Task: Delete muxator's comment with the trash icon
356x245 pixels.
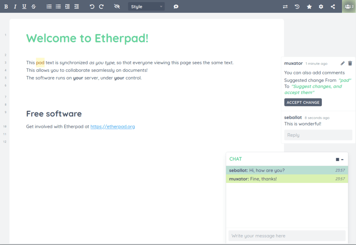Action: click(350, 63)
